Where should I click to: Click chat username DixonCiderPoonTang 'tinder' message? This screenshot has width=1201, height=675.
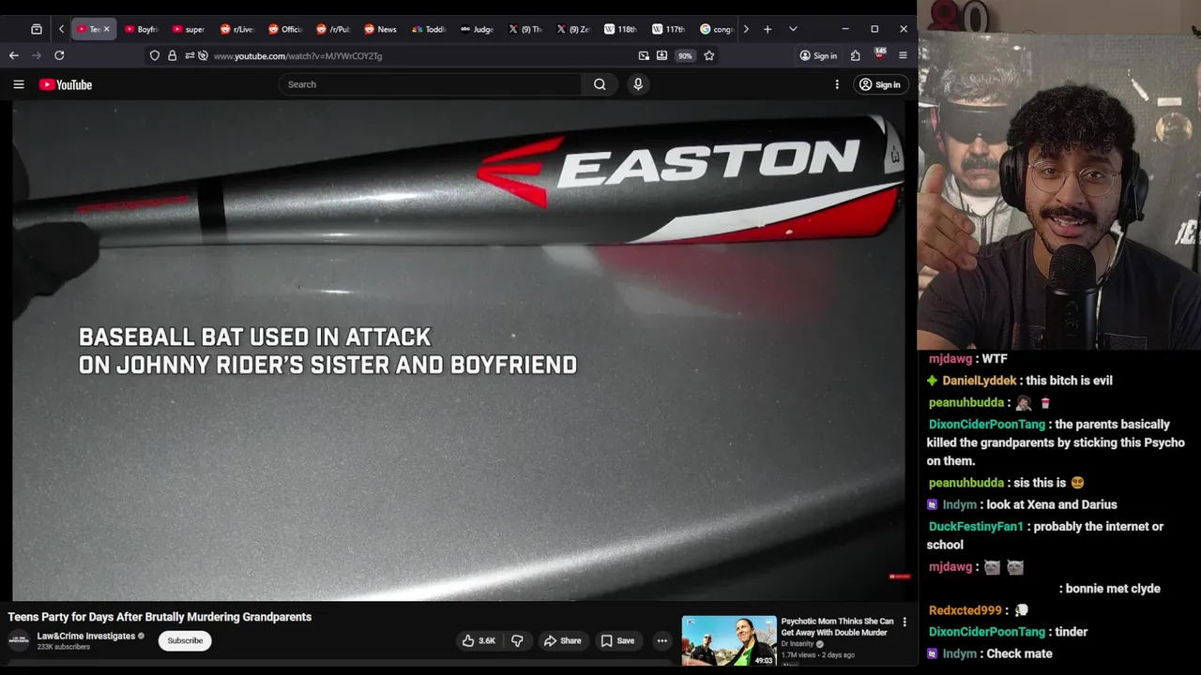987,632
